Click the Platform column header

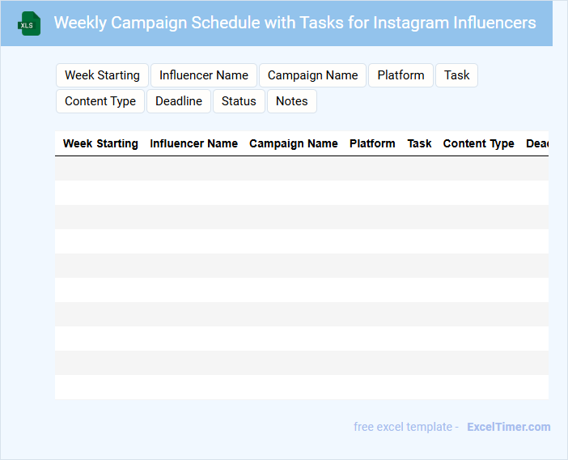372,143
